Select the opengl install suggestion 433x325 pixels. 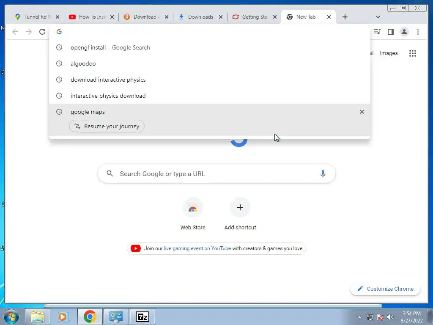pos(210,47)
